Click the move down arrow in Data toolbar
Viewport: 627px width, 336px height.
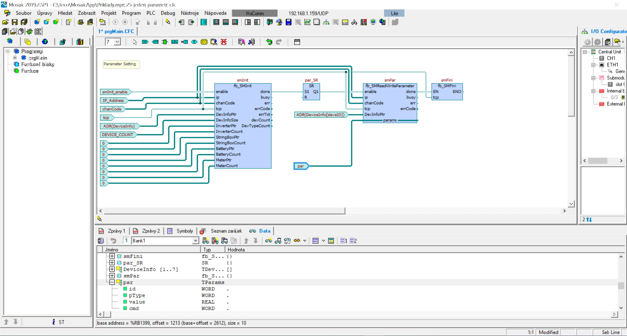pos(256,241)
